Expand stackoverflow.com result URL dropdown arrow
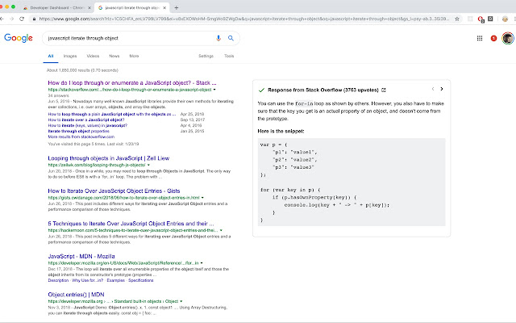 pyautogui.click(x=214, y=90)
